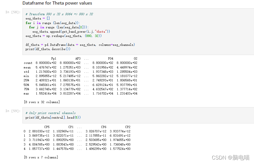The height and width of the screenshot is (163, 254).
Task: Select the In [59] cell prompt
Action: point(12,111)
